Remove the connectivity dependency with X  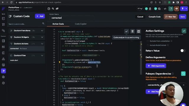pos(184,85)
